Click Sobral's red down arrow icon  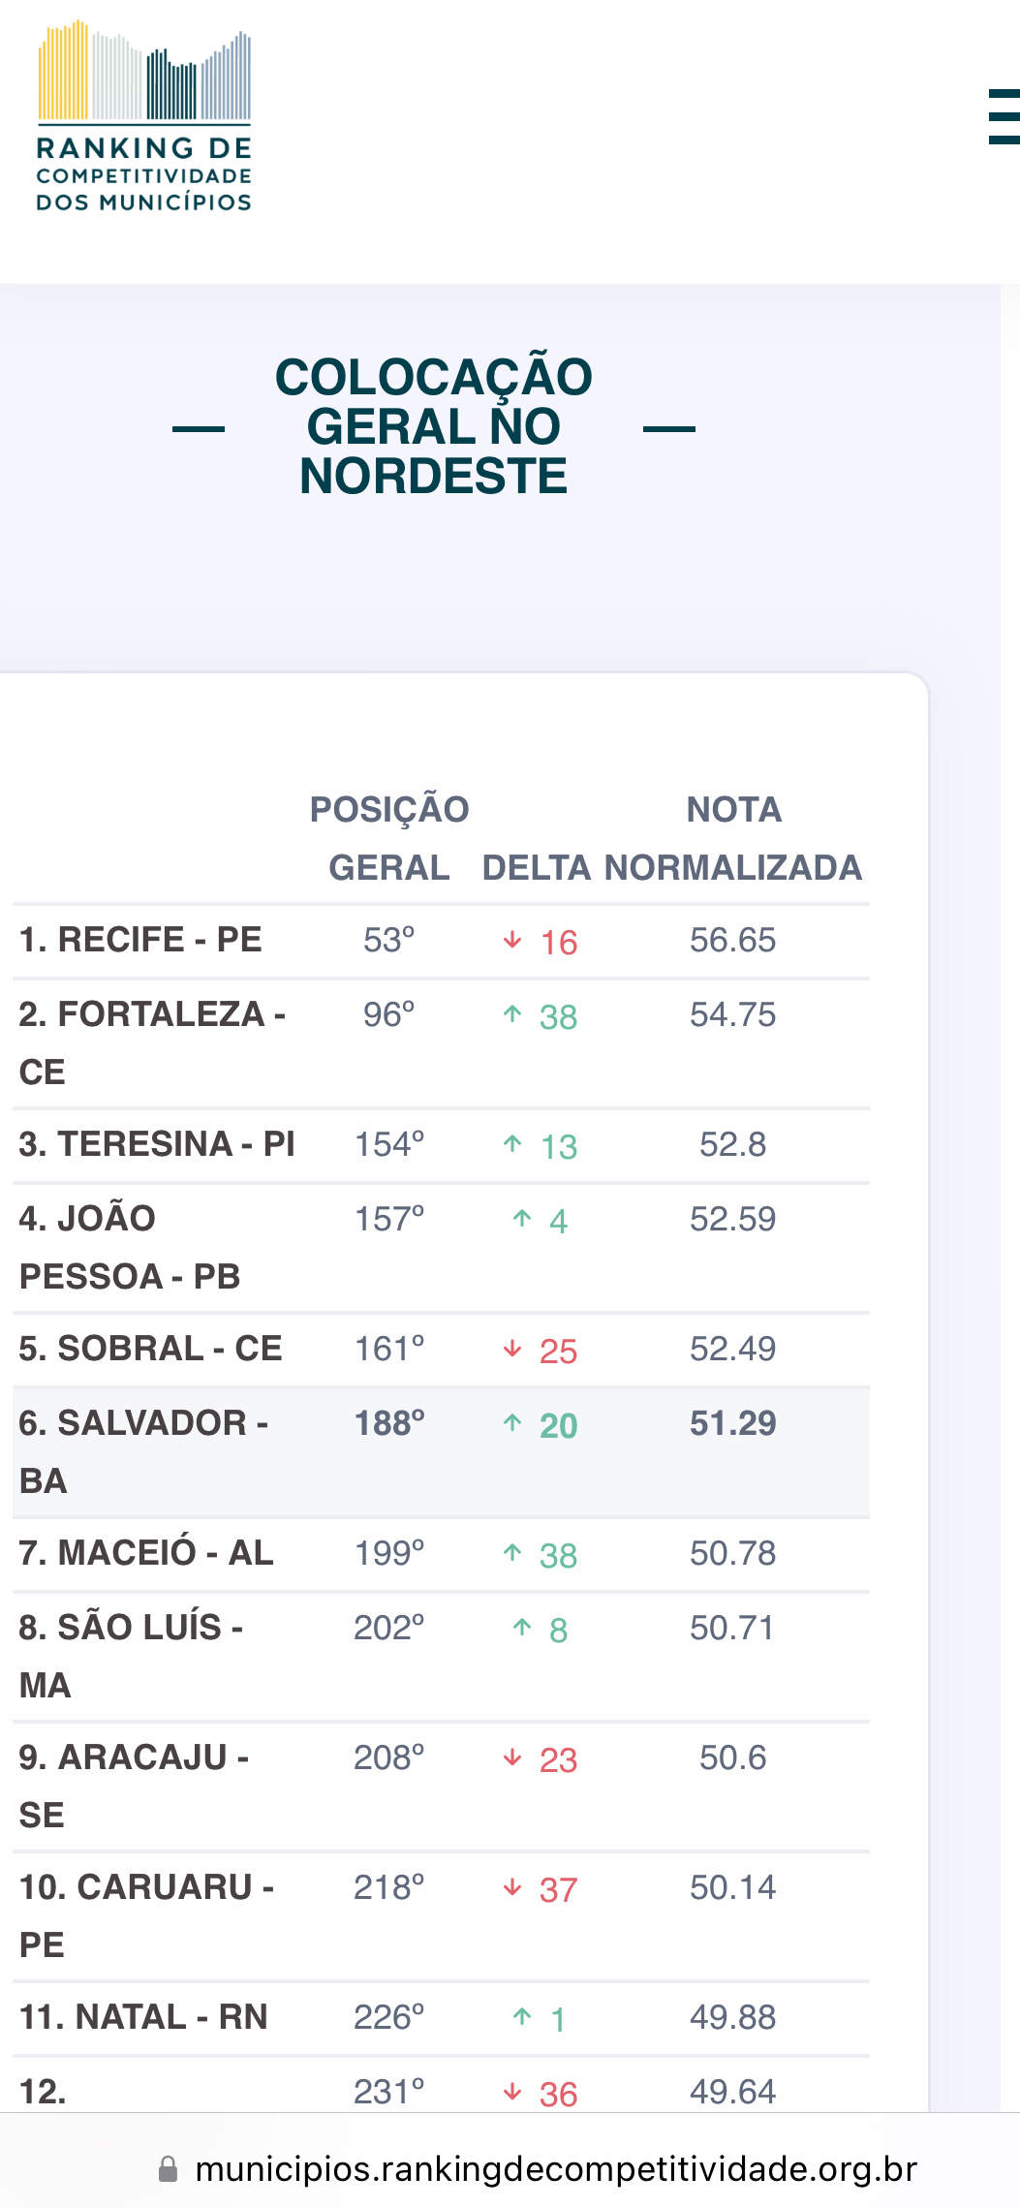click(512, 1350)
